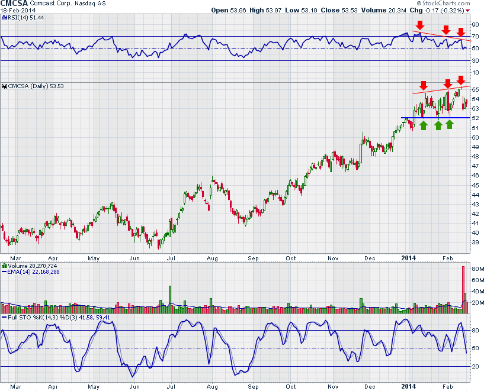Click leftmost red arrow above the price candles
This screenshot has width=484, height=391.
(x=424, y=85)
